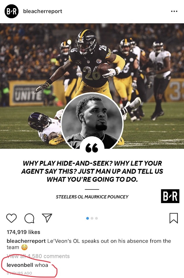The image size is (184, 278).
Task: Tap the 5 hours ago timestamp
Action: tap(19, 273)
